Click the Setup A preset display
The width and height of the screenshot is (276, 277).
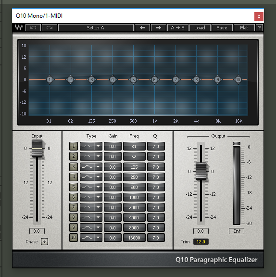pos(96,28)
